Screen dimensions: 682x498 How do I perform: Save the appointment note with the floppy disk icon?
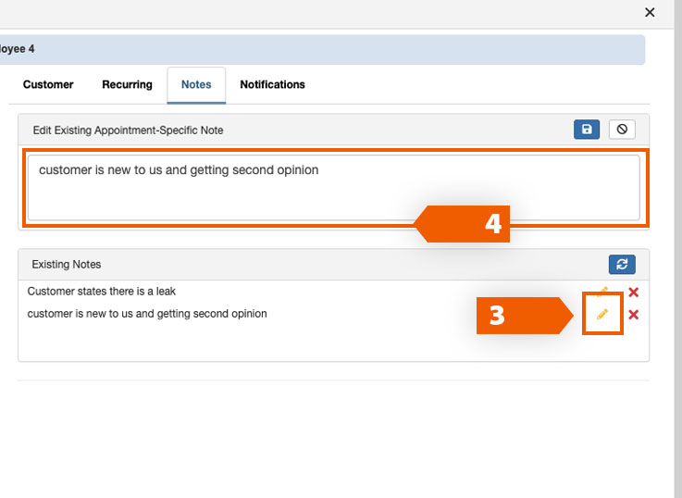(x=587, y=130)
